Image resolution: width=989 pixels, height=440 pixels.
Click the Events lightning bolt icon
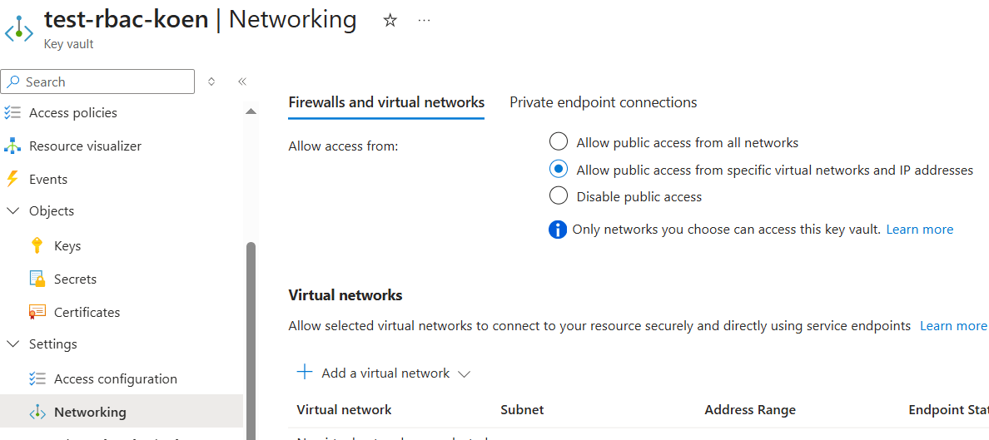click(x=12, y=179)
